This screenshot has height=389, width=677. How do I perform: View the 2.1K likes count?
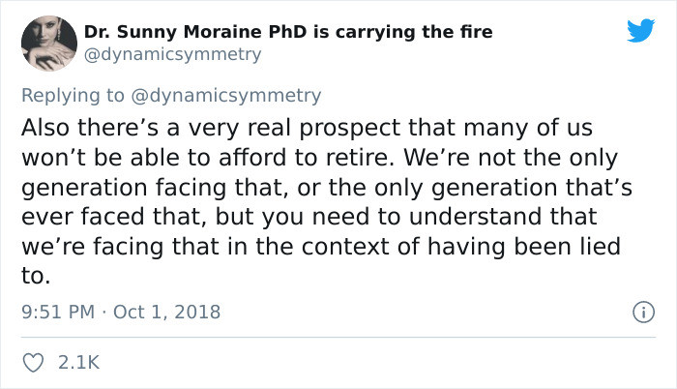tap(79, 363)
